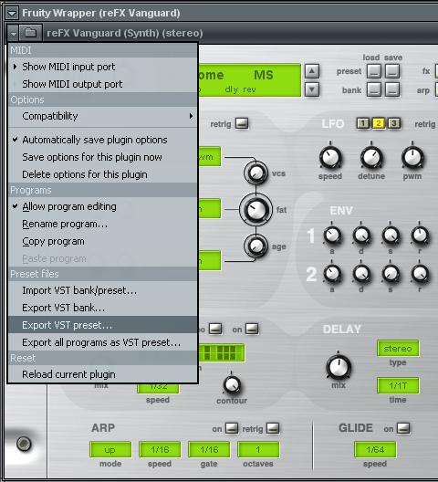Select Show MIDI output port
Viewport: 438px width, 482px height.
pos(103,84)
